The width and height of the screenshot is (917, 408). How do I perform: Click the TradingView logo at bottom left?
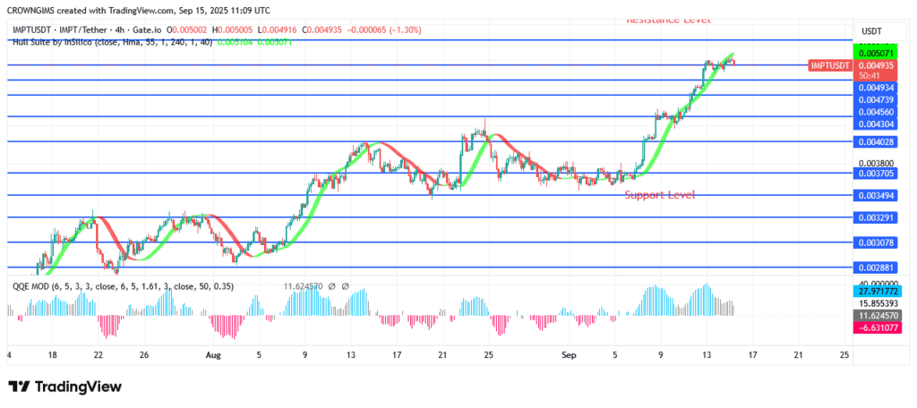pos(64,387)
